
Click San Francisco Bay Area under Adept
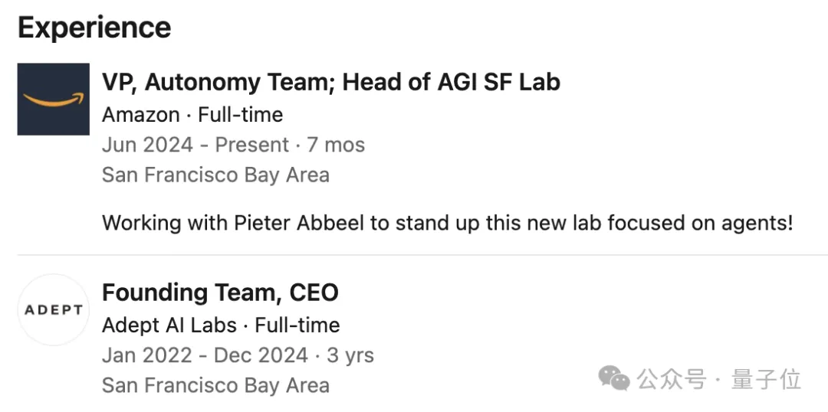click(x=215, y=385)
